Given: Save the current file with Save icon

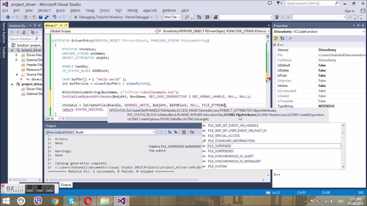Looking at the screenshot, I should click(40, 17).
